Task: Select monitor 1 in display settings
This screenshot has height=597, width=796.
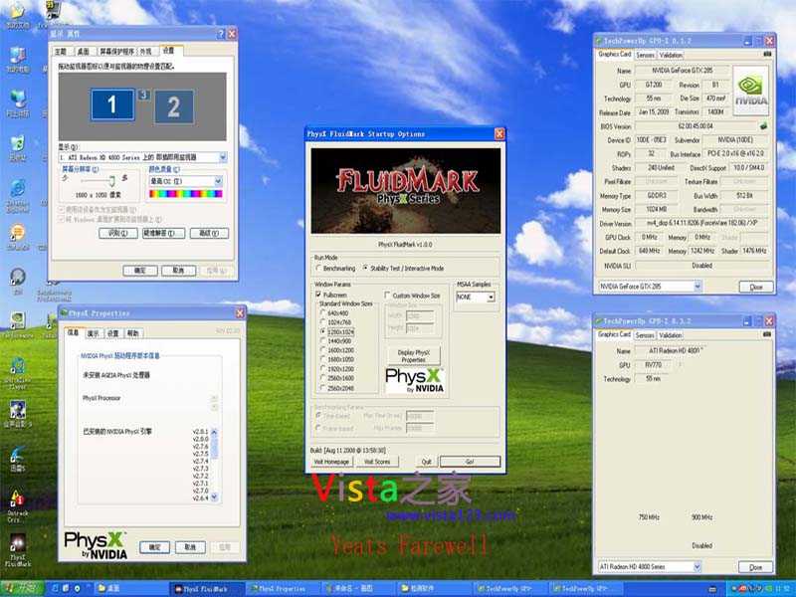Action: (x=112, y=104)
